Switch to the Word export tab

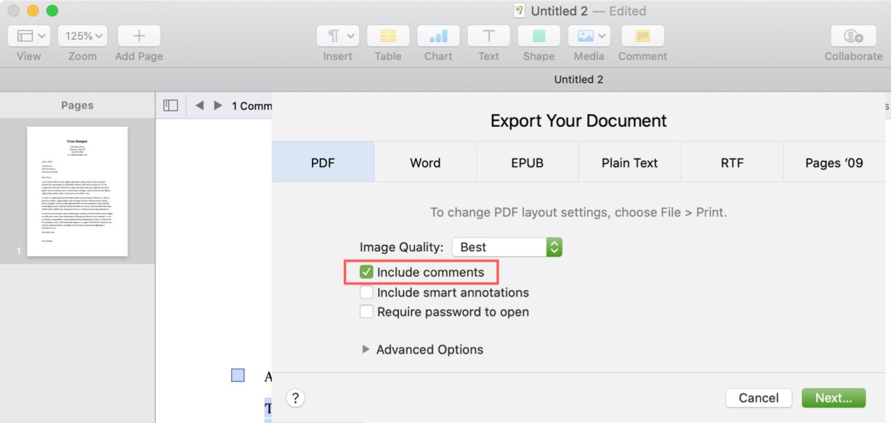coord(425,162)
